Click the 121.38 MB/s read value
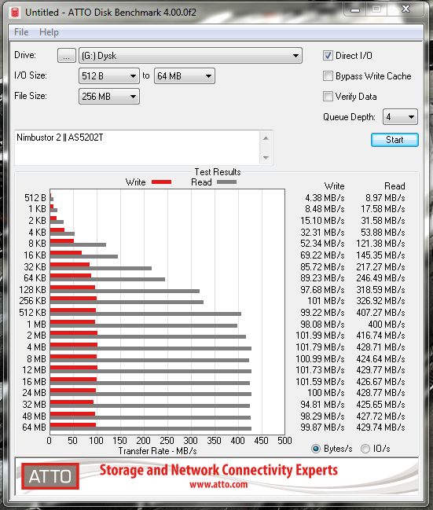 380,244
